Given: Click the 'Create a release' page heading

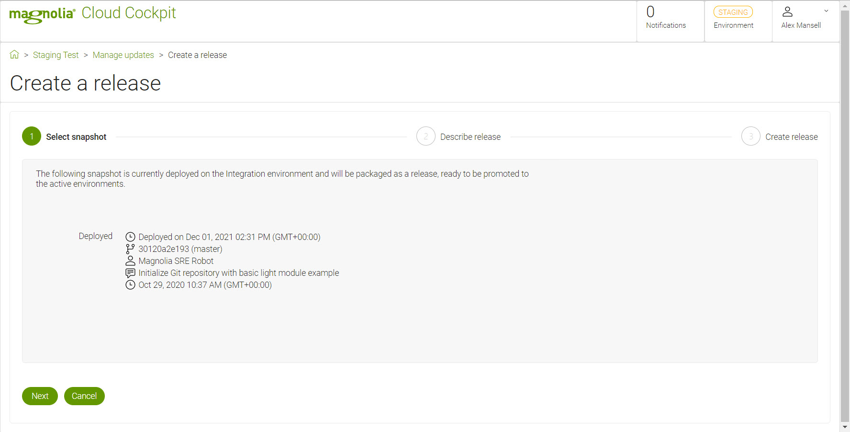Looking at the screenshot, I should click(x=85, y=83).
